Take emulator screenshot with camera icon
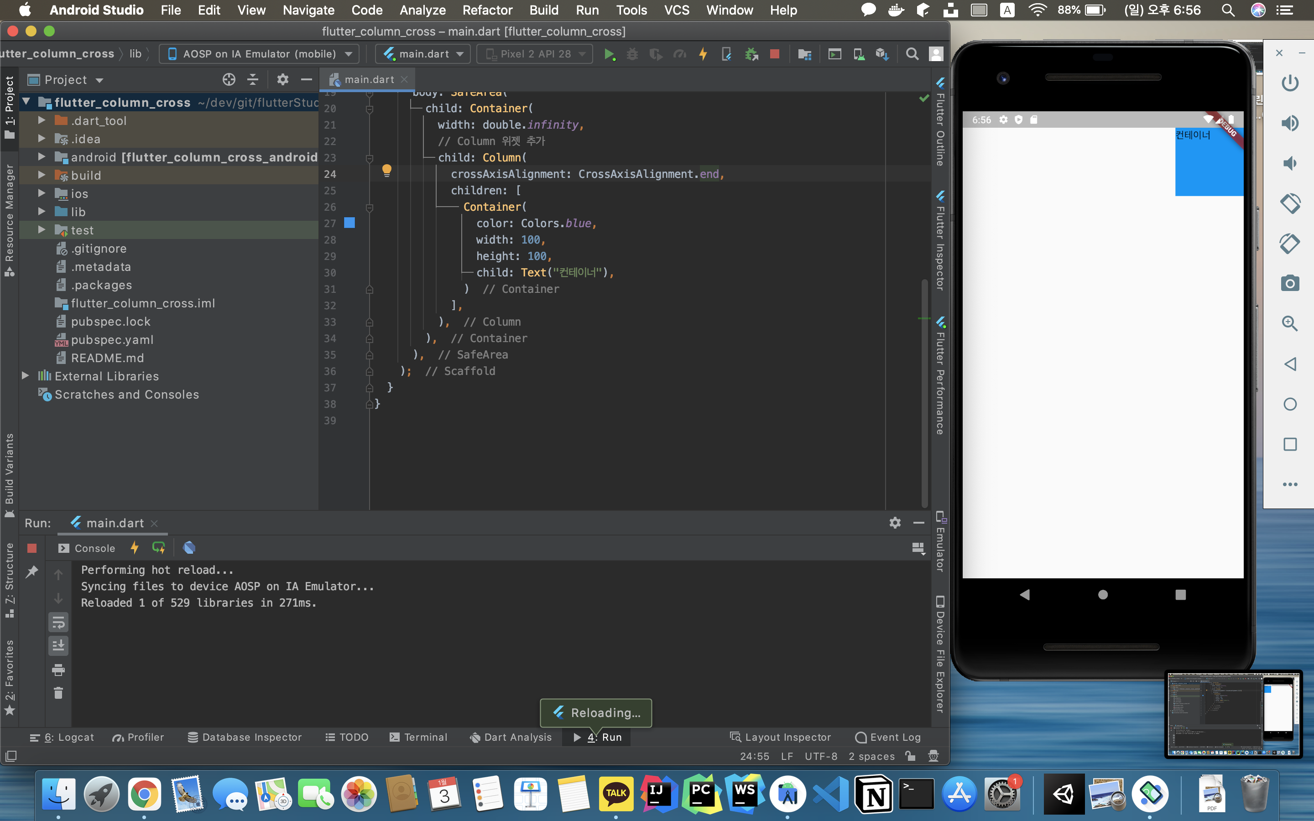The image size is (1314, 821). (x=1289, y=283)
